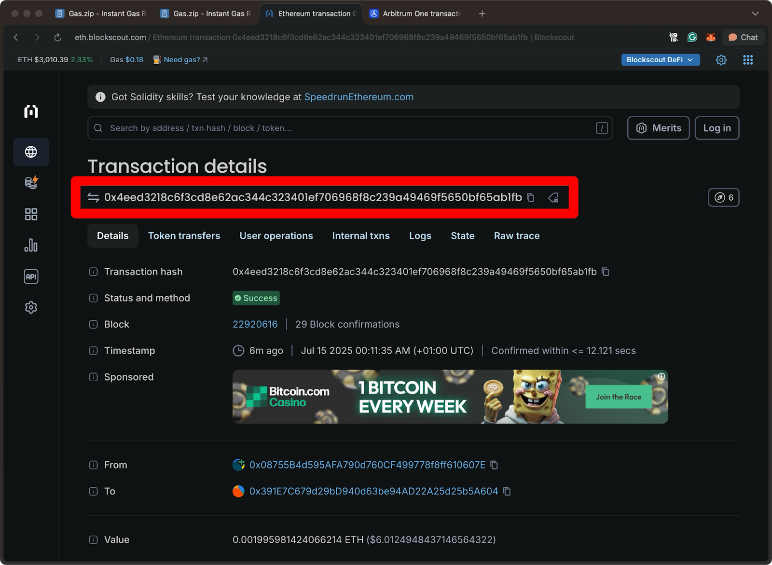Open the purple network apps grid icon

point(748,60)
